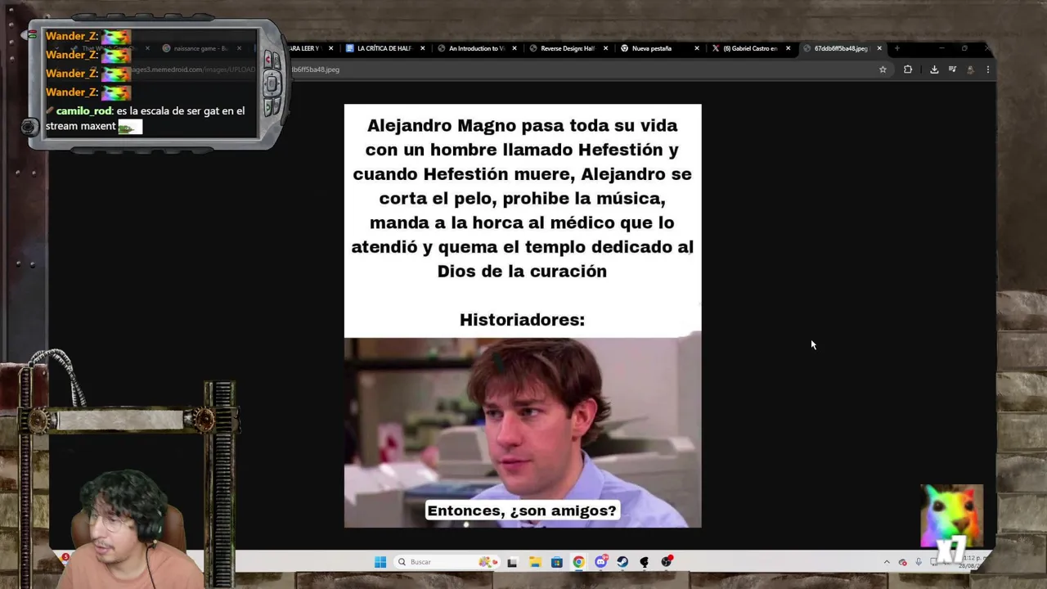This screenshot has width=1047, height=589.
Task: Click the Alejandro Magno meme image
Action: 523,316
